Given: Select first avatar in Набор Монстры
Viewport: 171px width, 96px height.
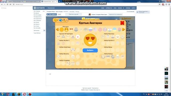Looking at the screenshot, I should [x=103, y=37].
